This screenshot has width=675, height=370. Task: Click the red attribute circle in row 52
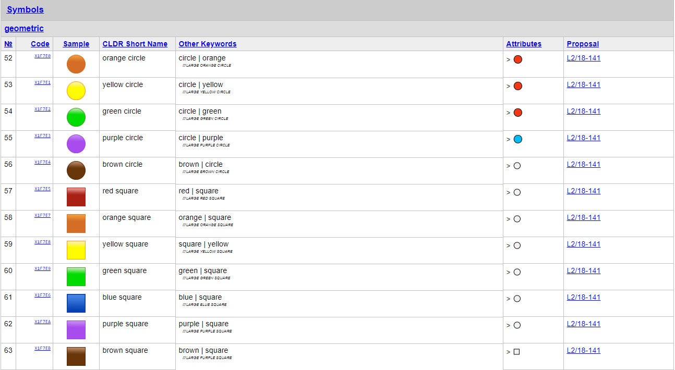click(x=517, y=59)
